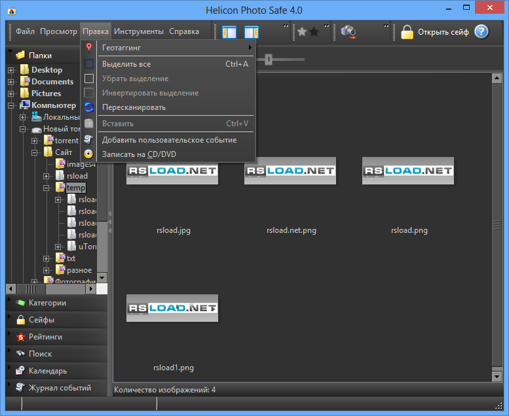
Task: Open the layout toolbar overflow chevron
Action: (x=286, y=26)
